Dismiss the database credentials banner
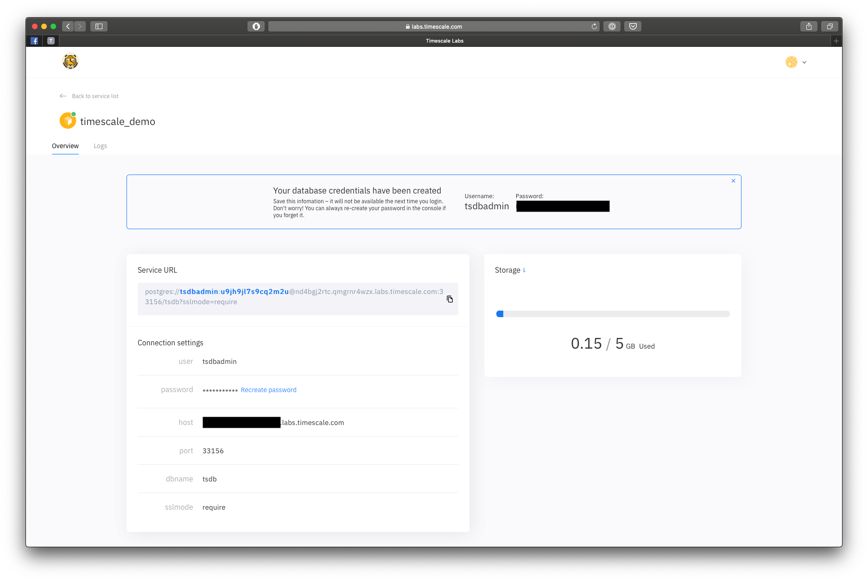868x581 pixels. coord(733,181)
